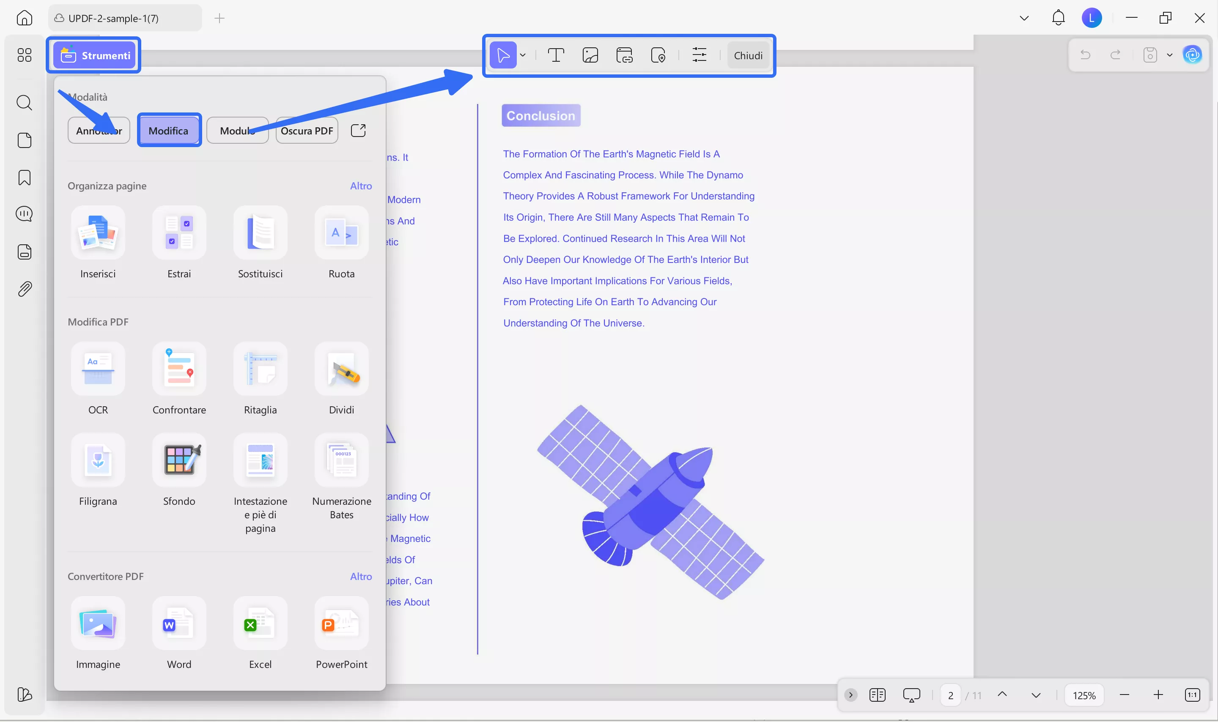Select the Link tool in toolbar
This screenshot has height=722, width=1218.
[x=624, y=55]
